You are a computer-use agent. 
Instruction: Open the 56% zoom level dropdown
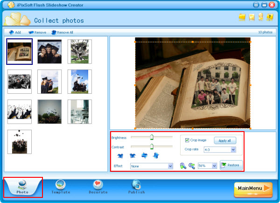(207, 166)
